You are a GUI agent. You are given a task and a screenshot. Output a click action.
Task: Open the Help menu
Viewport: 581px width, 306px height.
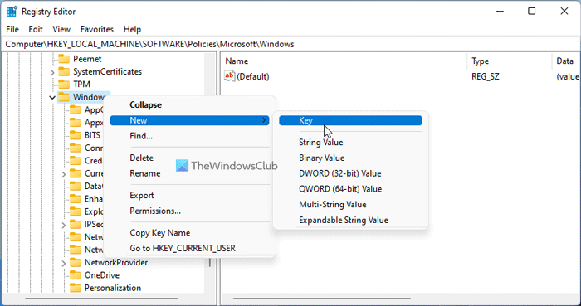132,29
